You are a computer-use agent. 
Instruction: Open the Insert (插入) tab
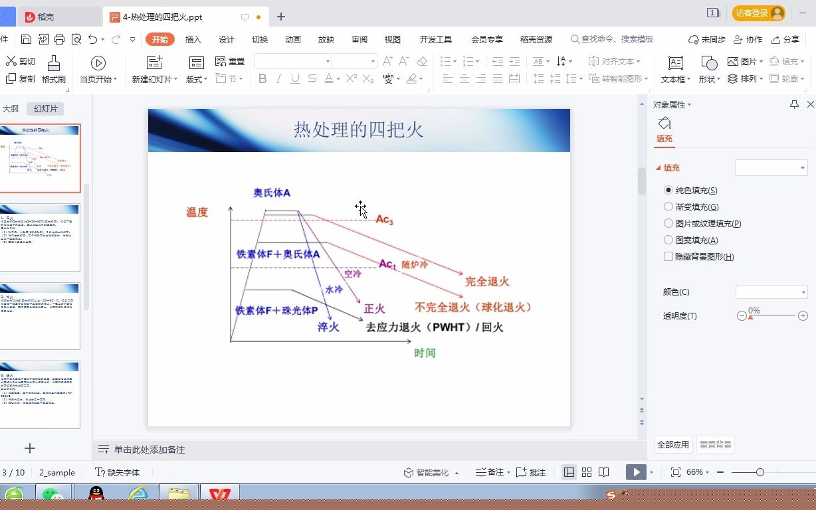point(193,39)
